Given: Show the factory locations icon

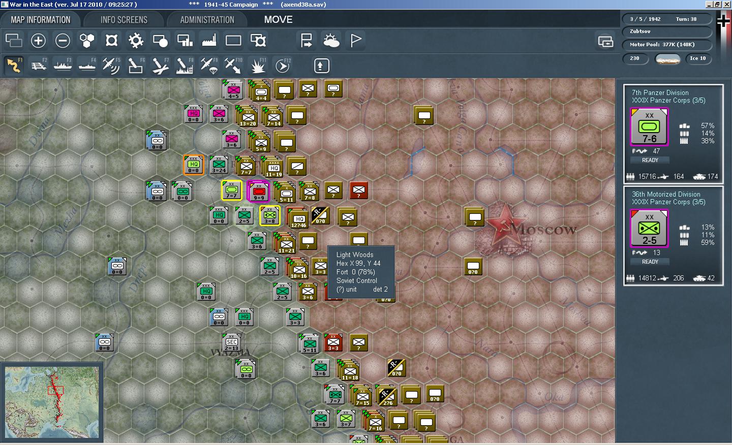Looking at the screenshot, I should pos(209,40).
